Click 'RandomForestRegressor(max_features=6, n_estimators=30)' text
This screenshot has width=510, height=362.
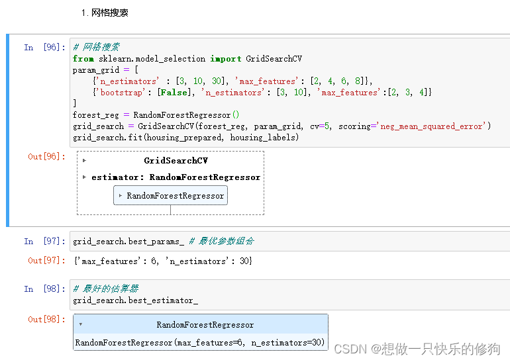click(200, 343)
